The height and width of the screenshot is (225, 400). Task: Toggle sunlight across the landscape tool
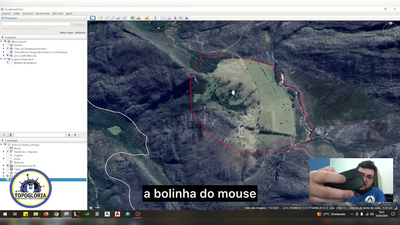pos(139,18)
